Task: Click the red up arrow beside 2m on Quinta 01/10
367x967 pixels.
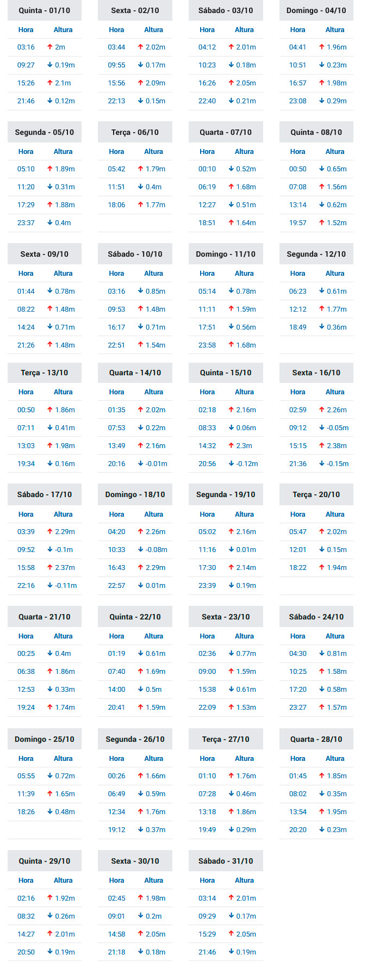Action: pyautogui.click(x=50, y=47)
